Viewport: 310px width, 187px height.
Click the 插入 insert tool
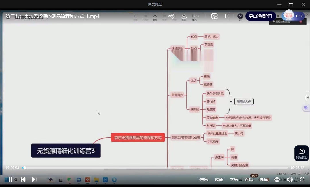(x=195, y=18)
